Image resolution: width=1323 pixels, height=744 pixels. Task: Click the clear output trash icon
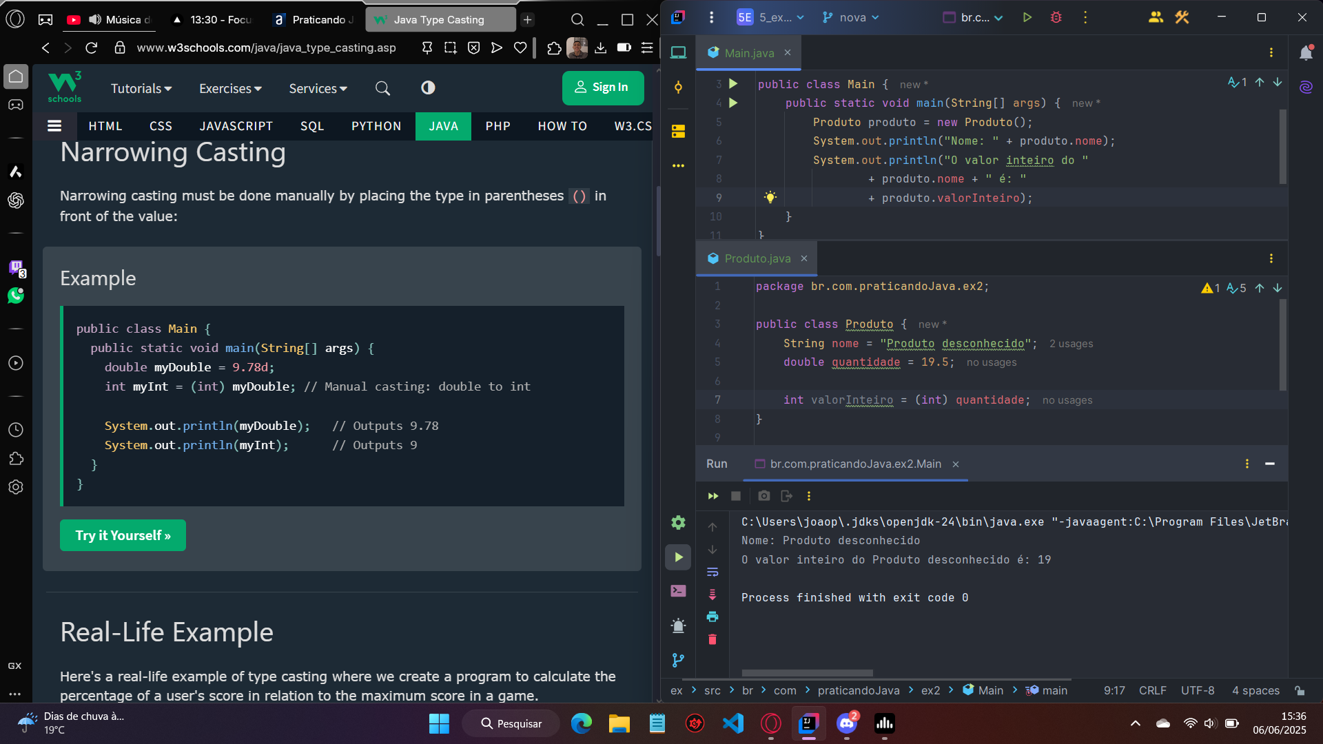coord(712,639)
